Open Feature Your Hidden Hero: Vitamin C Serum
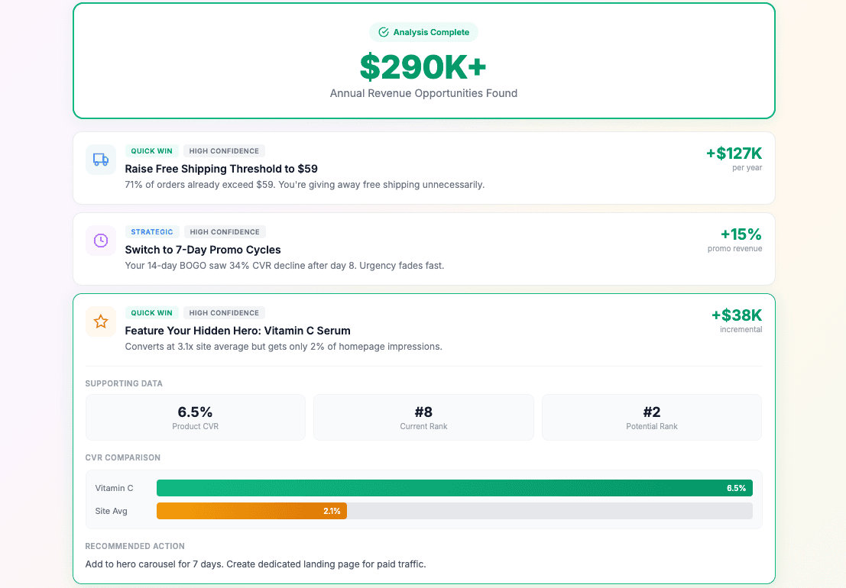846x588 pixels. (237, 331)
